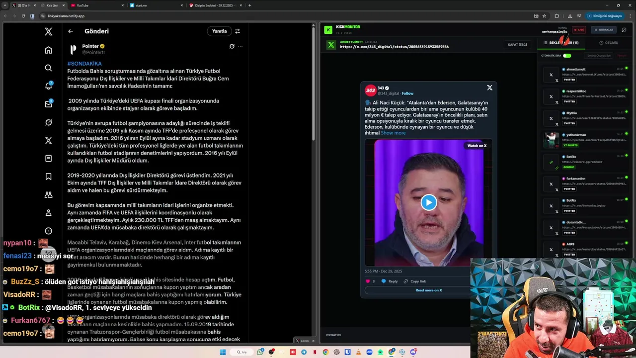Viewport: 636px width, 358px height.
Task: Toggle the OTOMATİK SIRA switch
Action: (567, 56)
